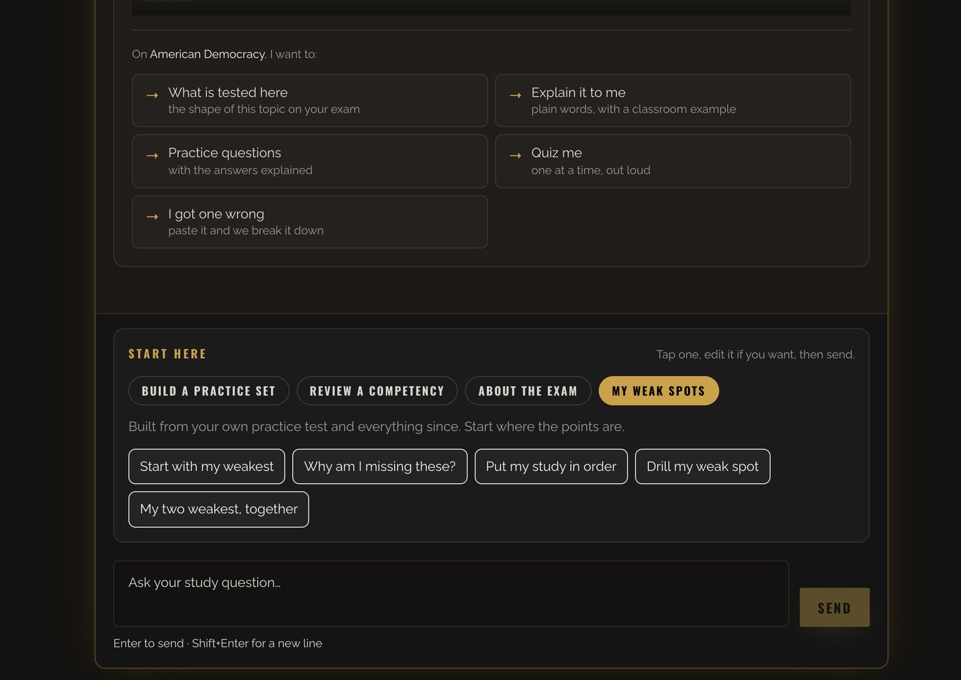The width and height of the screenshot is (961, 680).
Task: Tap the "Start with my weakest" prompt
Action: tap(207, 467)
